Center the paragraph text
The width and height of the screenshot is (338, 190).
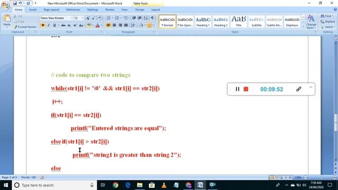[114, 25]
